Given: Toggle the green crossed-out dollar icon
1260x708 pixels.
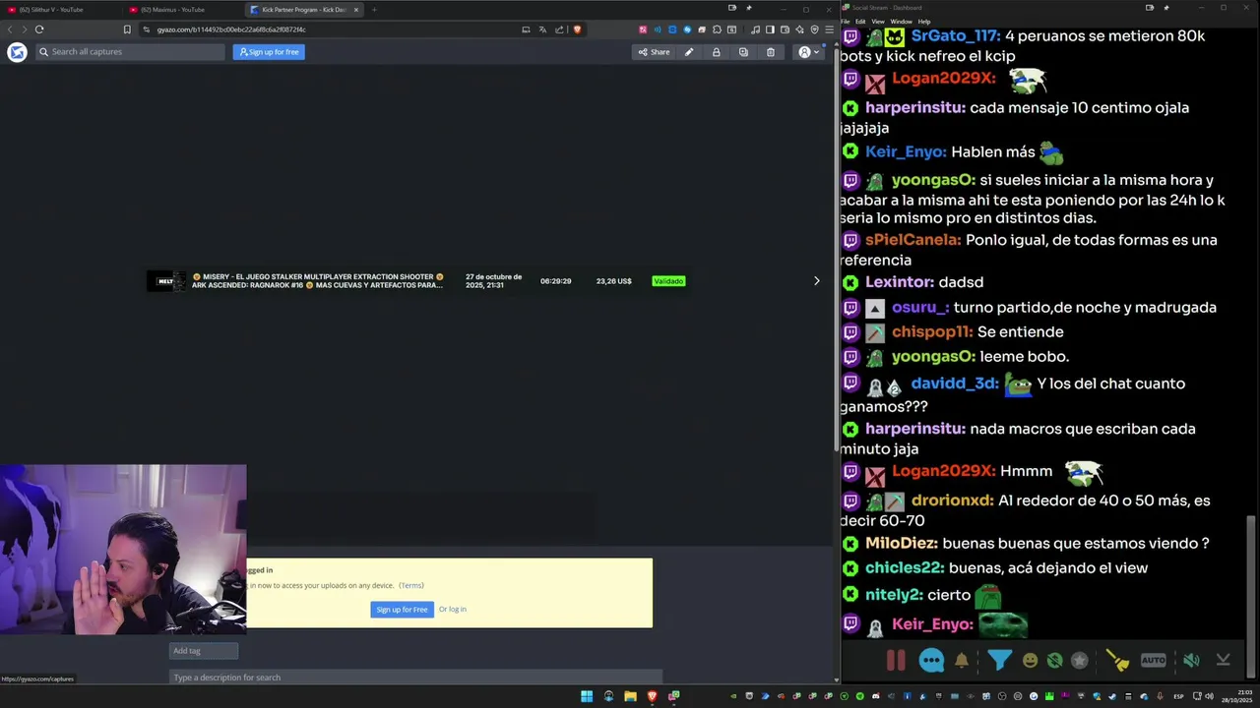Looking at the screenshot, I should click(x=1055, y=661).
